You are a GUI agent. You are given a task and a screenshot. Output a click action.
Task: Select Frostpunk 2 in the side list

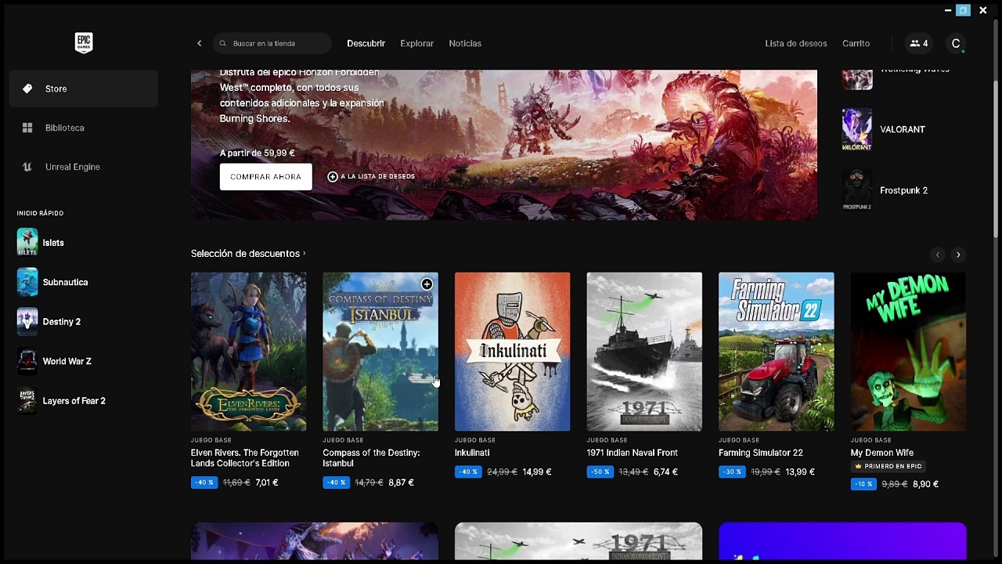point(904,190)
